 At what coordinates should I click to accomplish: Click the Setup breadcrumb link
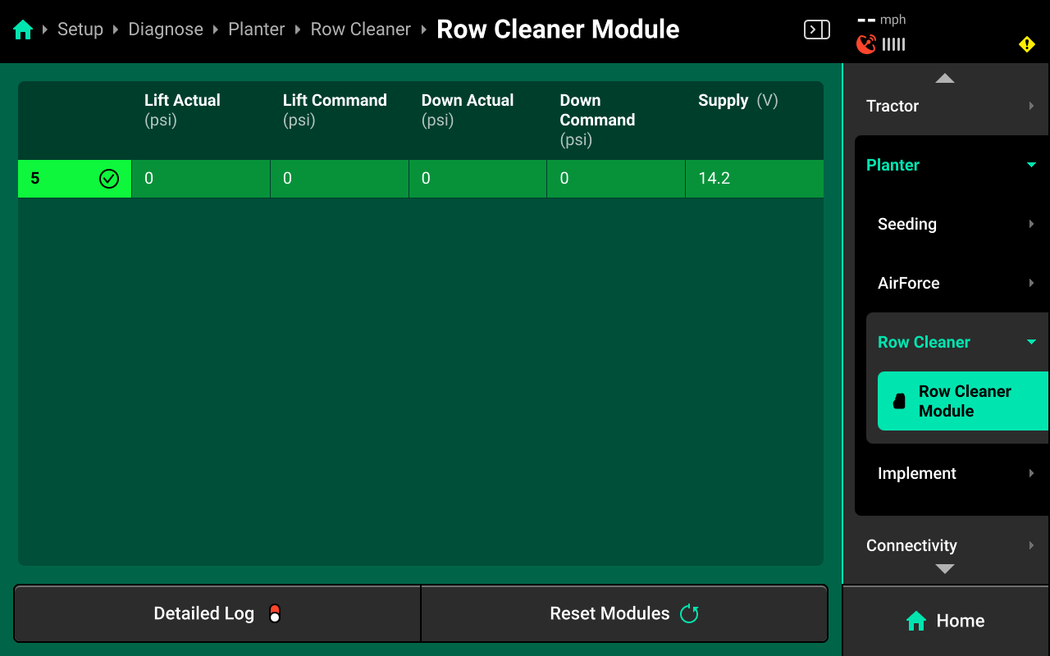point(80,30)
